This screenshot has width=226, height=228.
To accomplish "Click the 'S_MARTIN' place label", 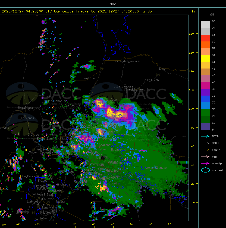I will pyautogui.click(x=102, y=158).
